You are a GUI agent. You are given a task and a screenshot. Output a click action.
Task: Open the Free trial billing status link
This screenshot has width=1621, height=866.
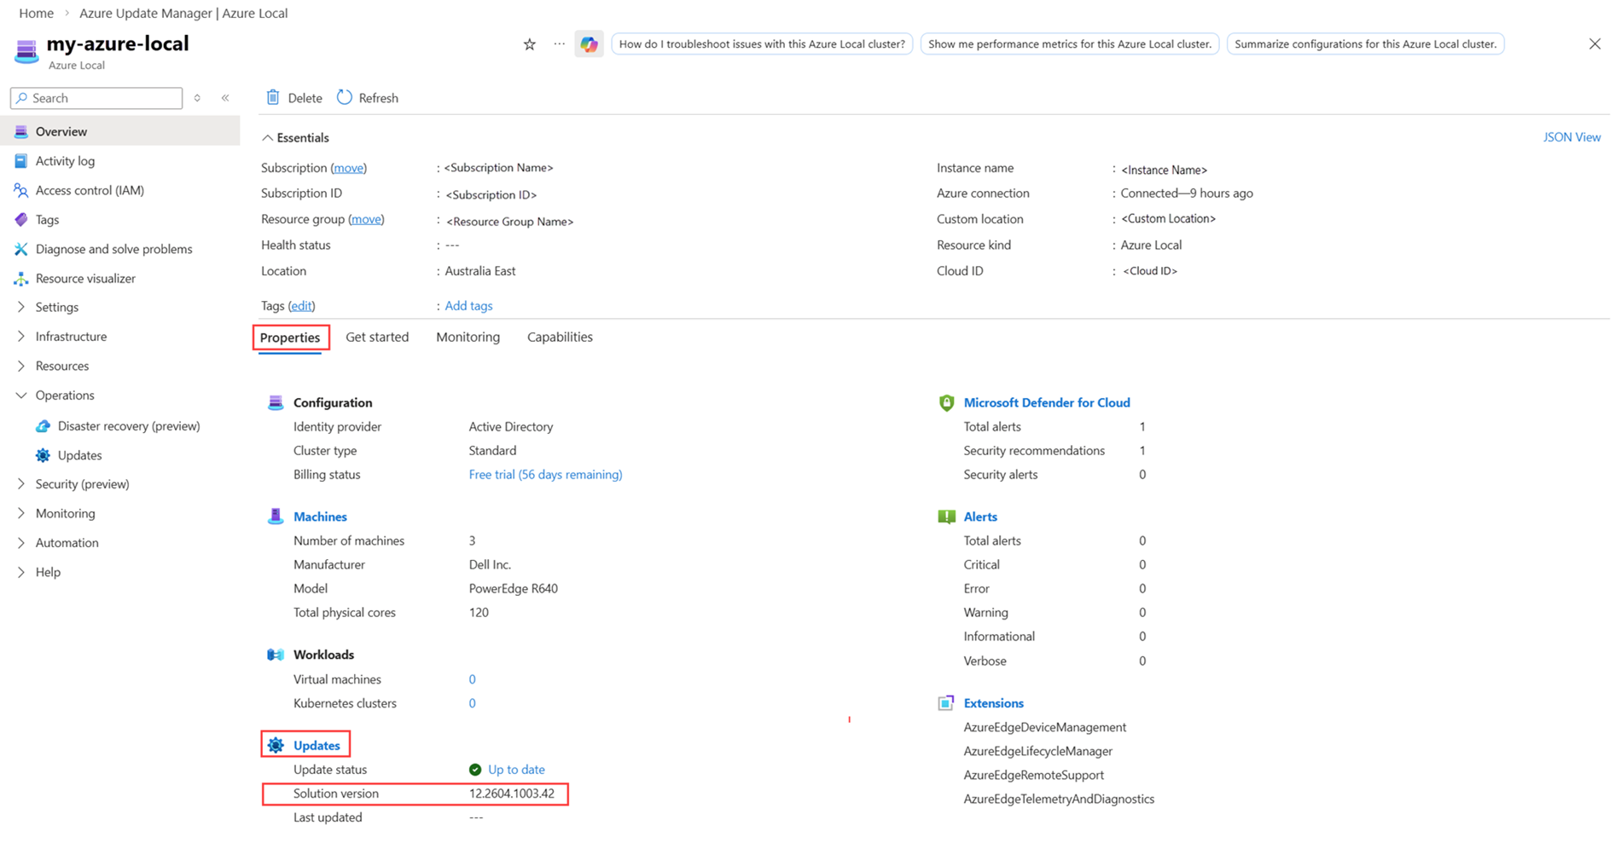pyautogui.click(x=545, y=475)
